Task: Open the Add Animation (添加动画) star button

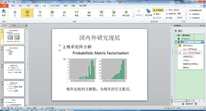Action: (148, 13)
